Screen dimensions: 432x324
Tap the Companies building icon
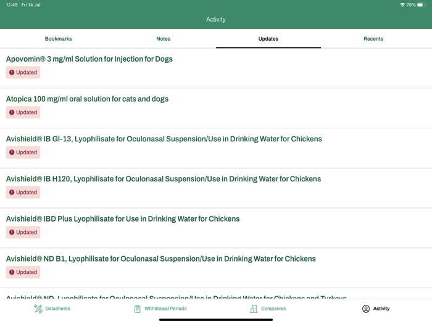tap(254, 309)
